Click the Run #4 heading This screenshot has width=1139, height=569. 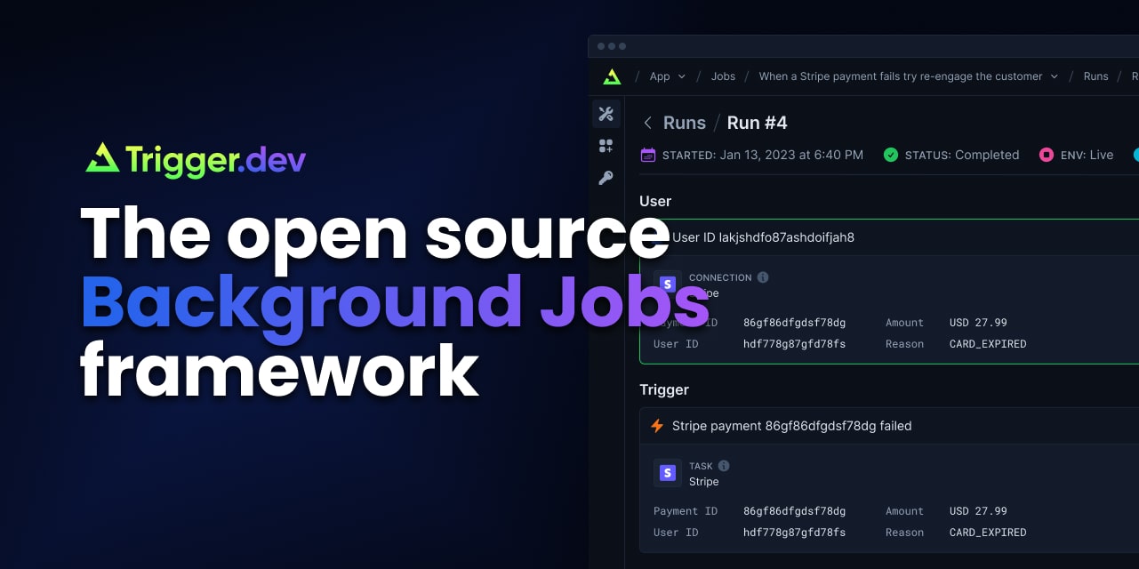tap(758, 123)
